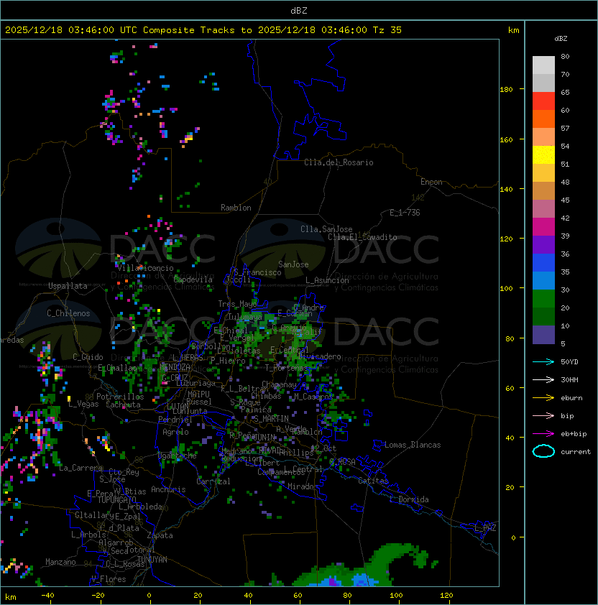Click the 'L_Asuncion' map label
This screenshot has width=598, height=605.
tap(327, 280)
